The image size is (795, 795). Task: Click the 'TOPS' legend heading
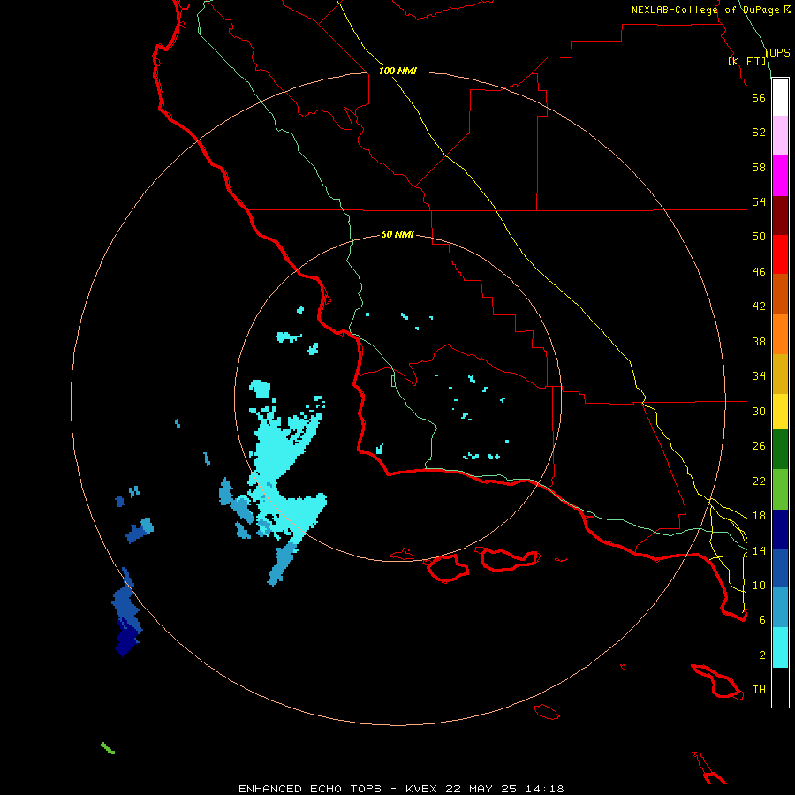coord(776,53)
